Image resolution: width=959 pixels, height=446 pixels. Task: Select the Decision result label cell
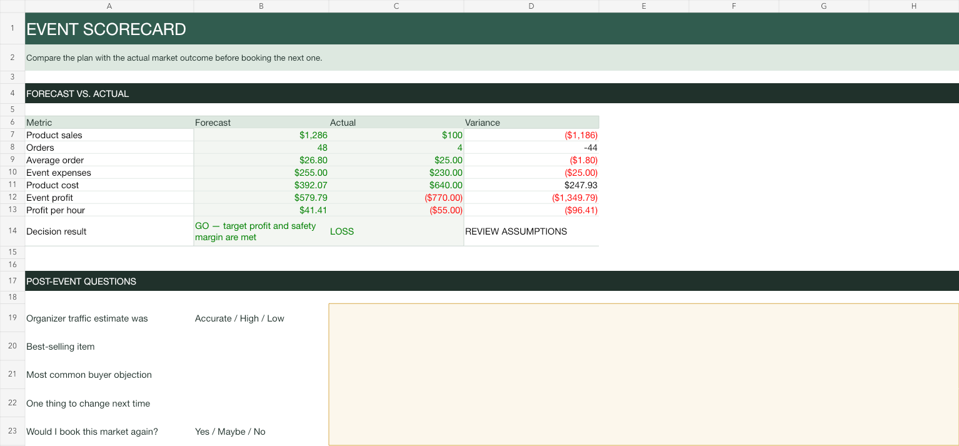[x=109, y=231]
